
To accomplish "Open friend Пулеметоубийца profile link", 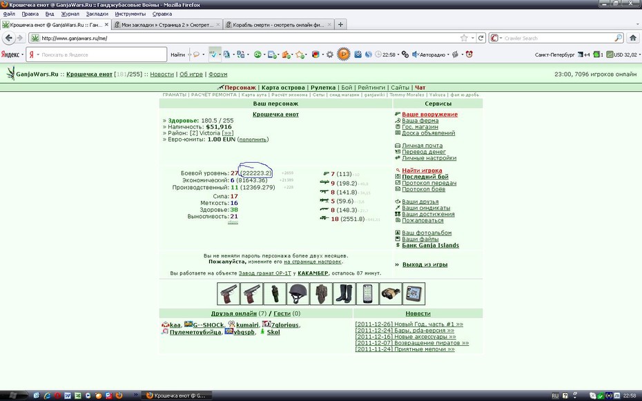I will coord(195,332).
